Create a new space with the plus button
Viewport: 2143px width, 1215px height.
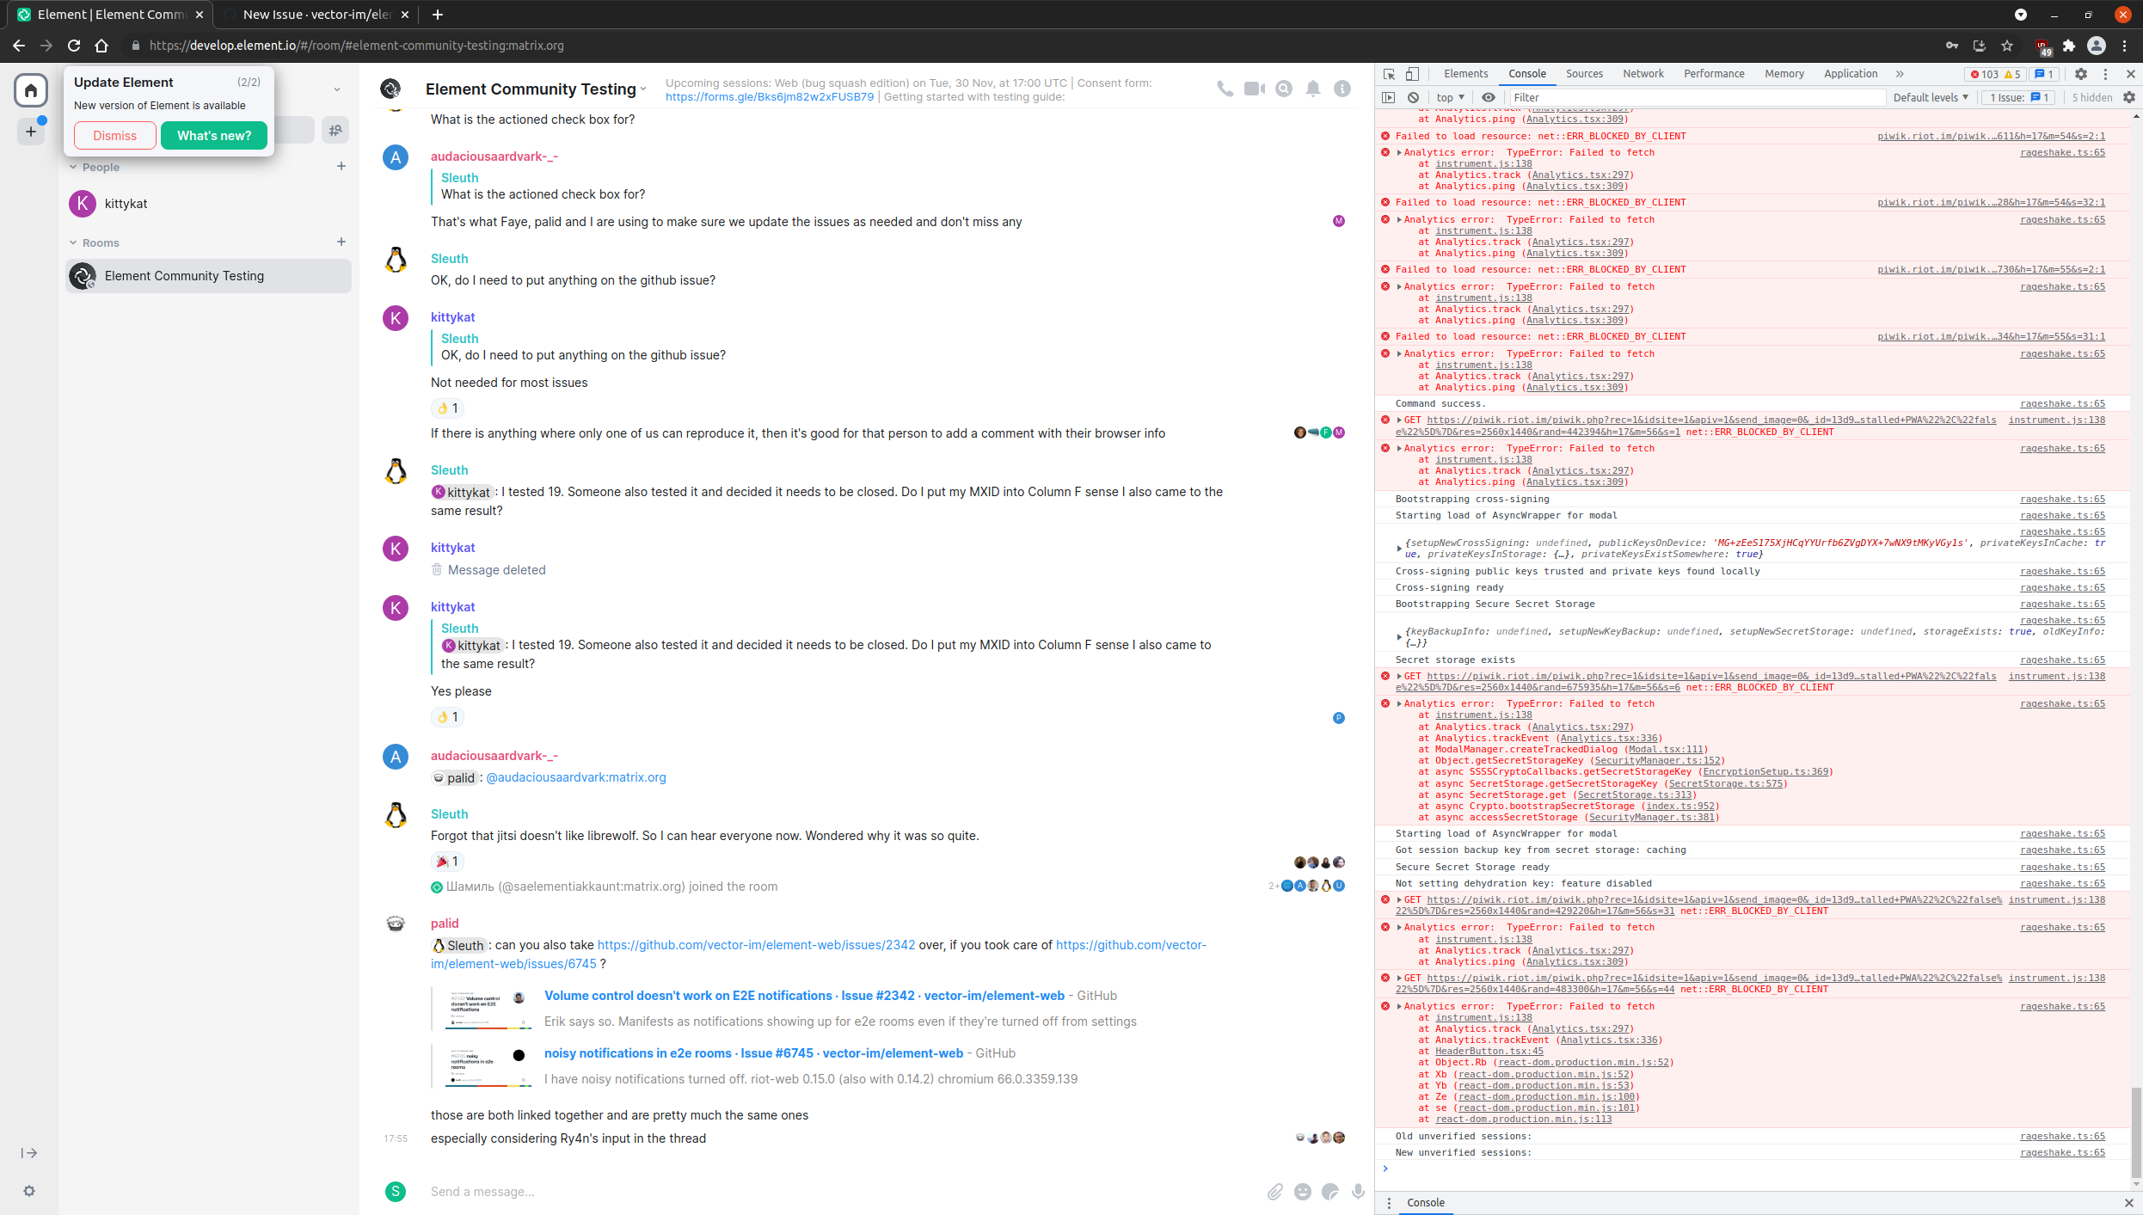click(31, 132)
